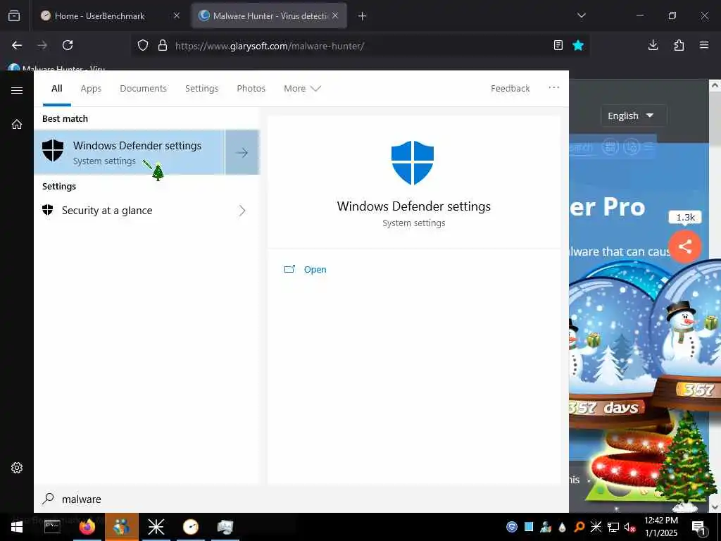721x541 pixels.
Task: Click the orange share button
Action: point(685,247)
